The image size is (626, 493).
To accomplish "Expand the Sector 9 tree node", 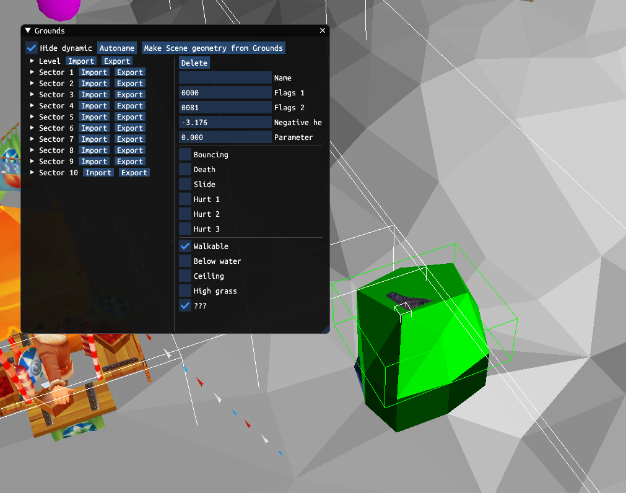I will click(32, 162).
